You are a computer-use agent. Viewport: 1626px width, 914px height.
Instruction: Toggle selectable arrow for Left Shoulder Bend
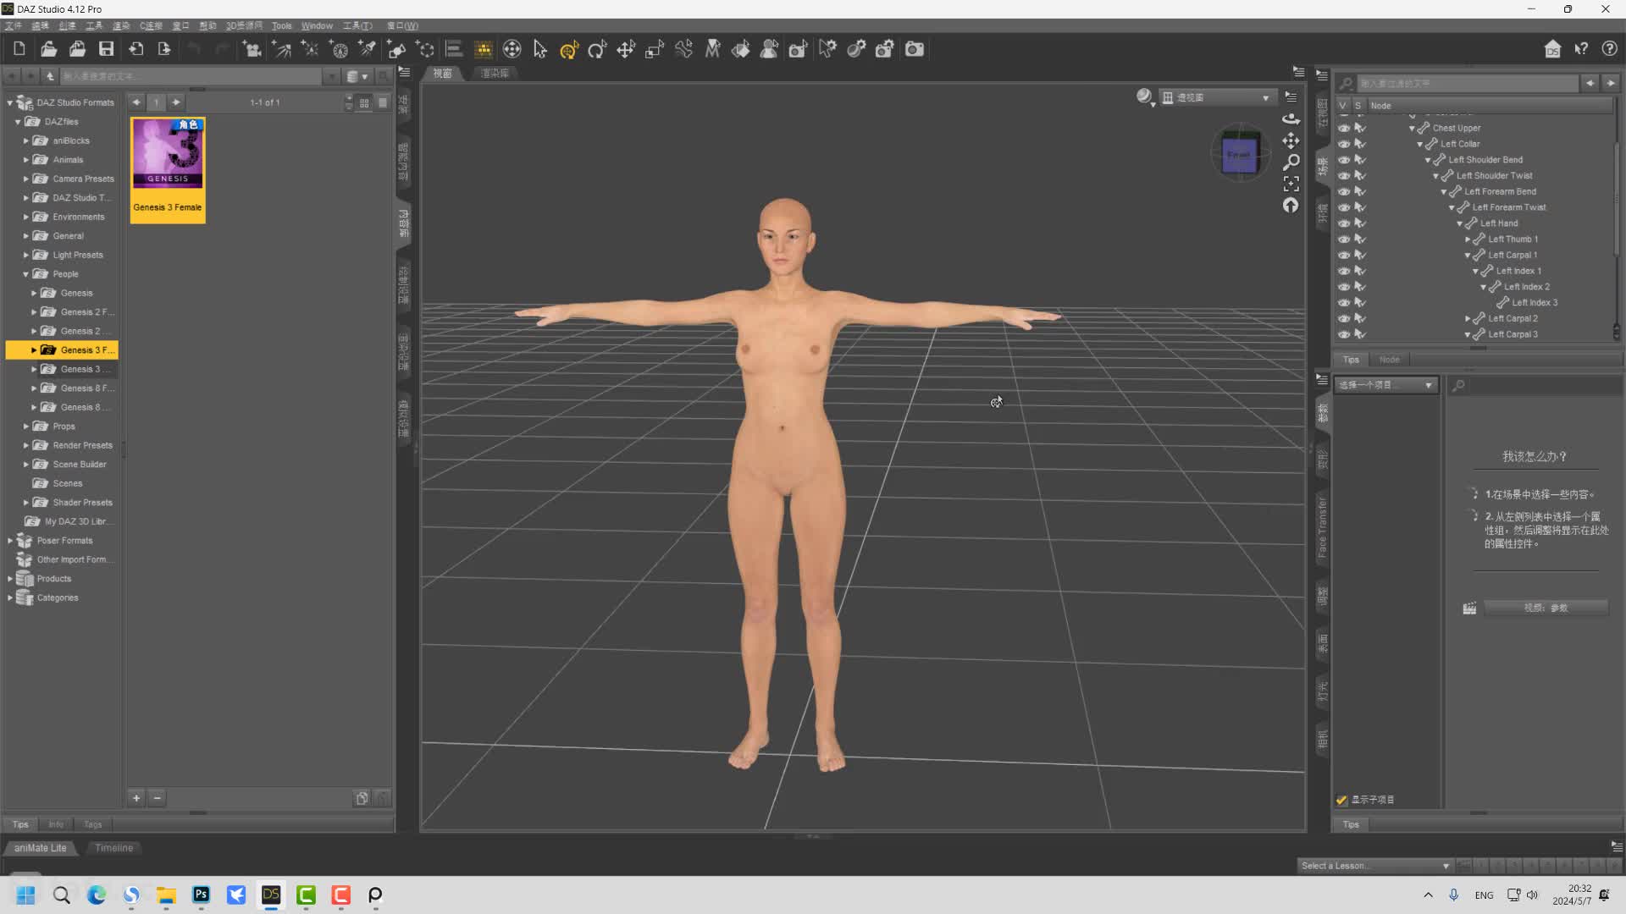tap(1360, 160)
